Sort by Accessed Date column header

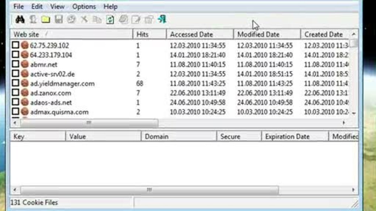point(199,34)
